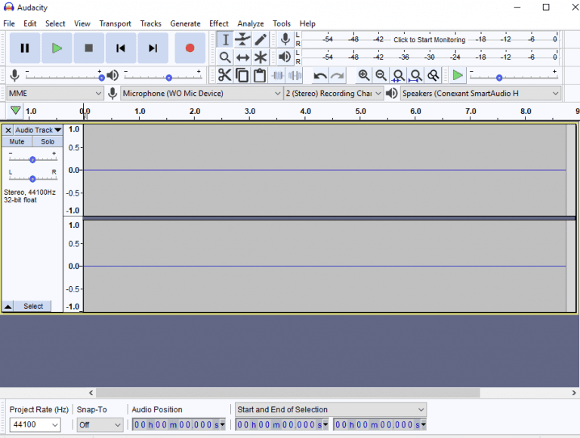Viewport: 580px width, 438px height.
Task: Start recording with the red Record button
Action: [190, 48]
